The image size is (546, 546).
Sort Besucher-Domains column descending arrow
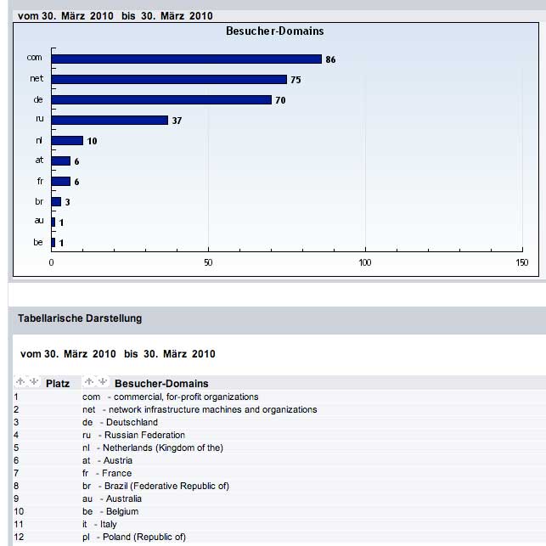pos(101,383)
